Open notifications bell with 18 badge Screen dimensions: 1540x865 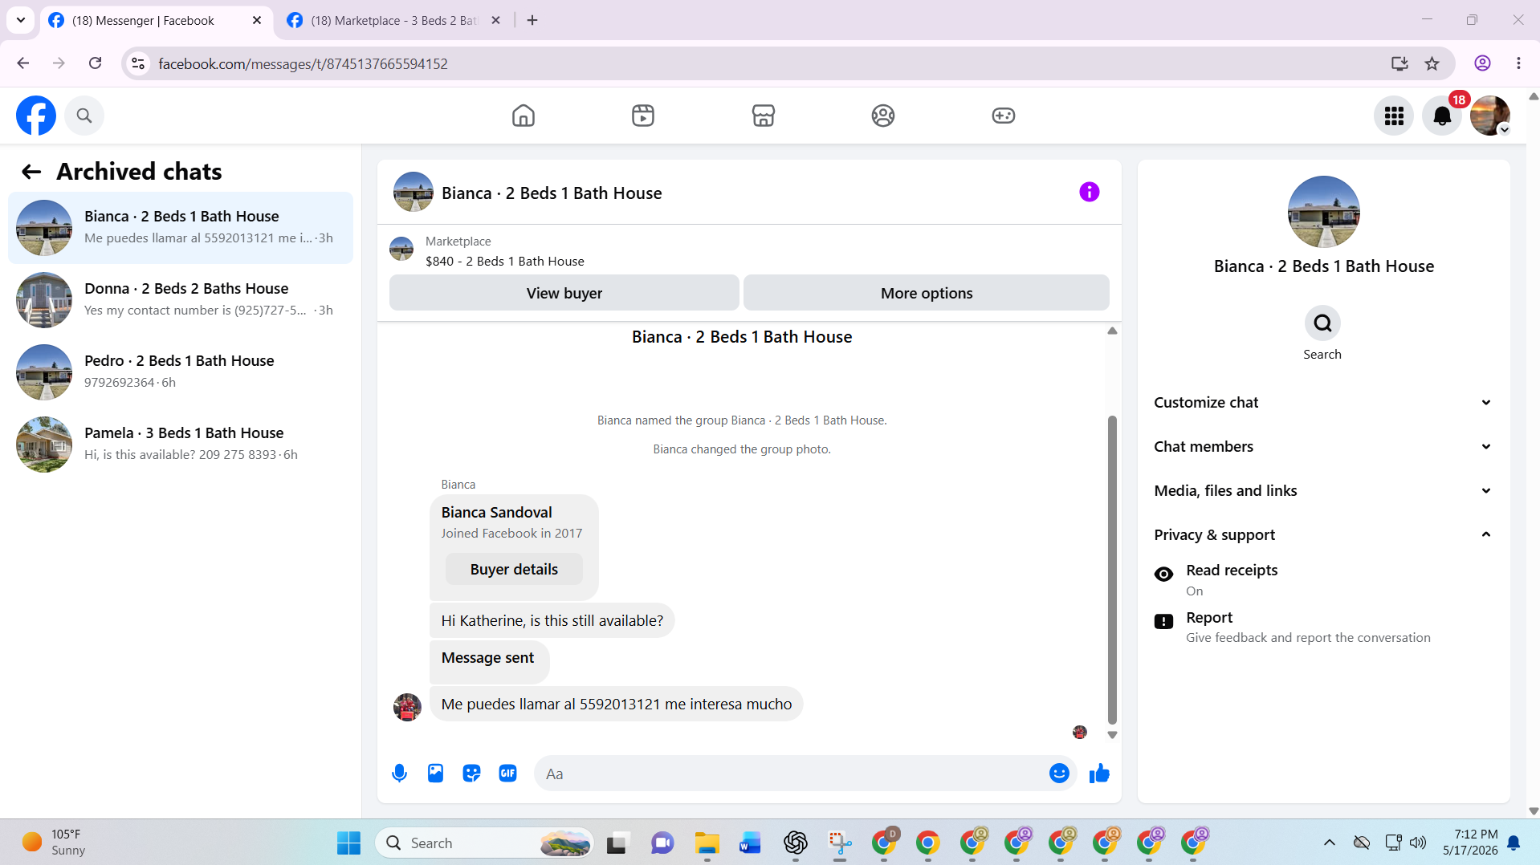[x=1442, y=116]
